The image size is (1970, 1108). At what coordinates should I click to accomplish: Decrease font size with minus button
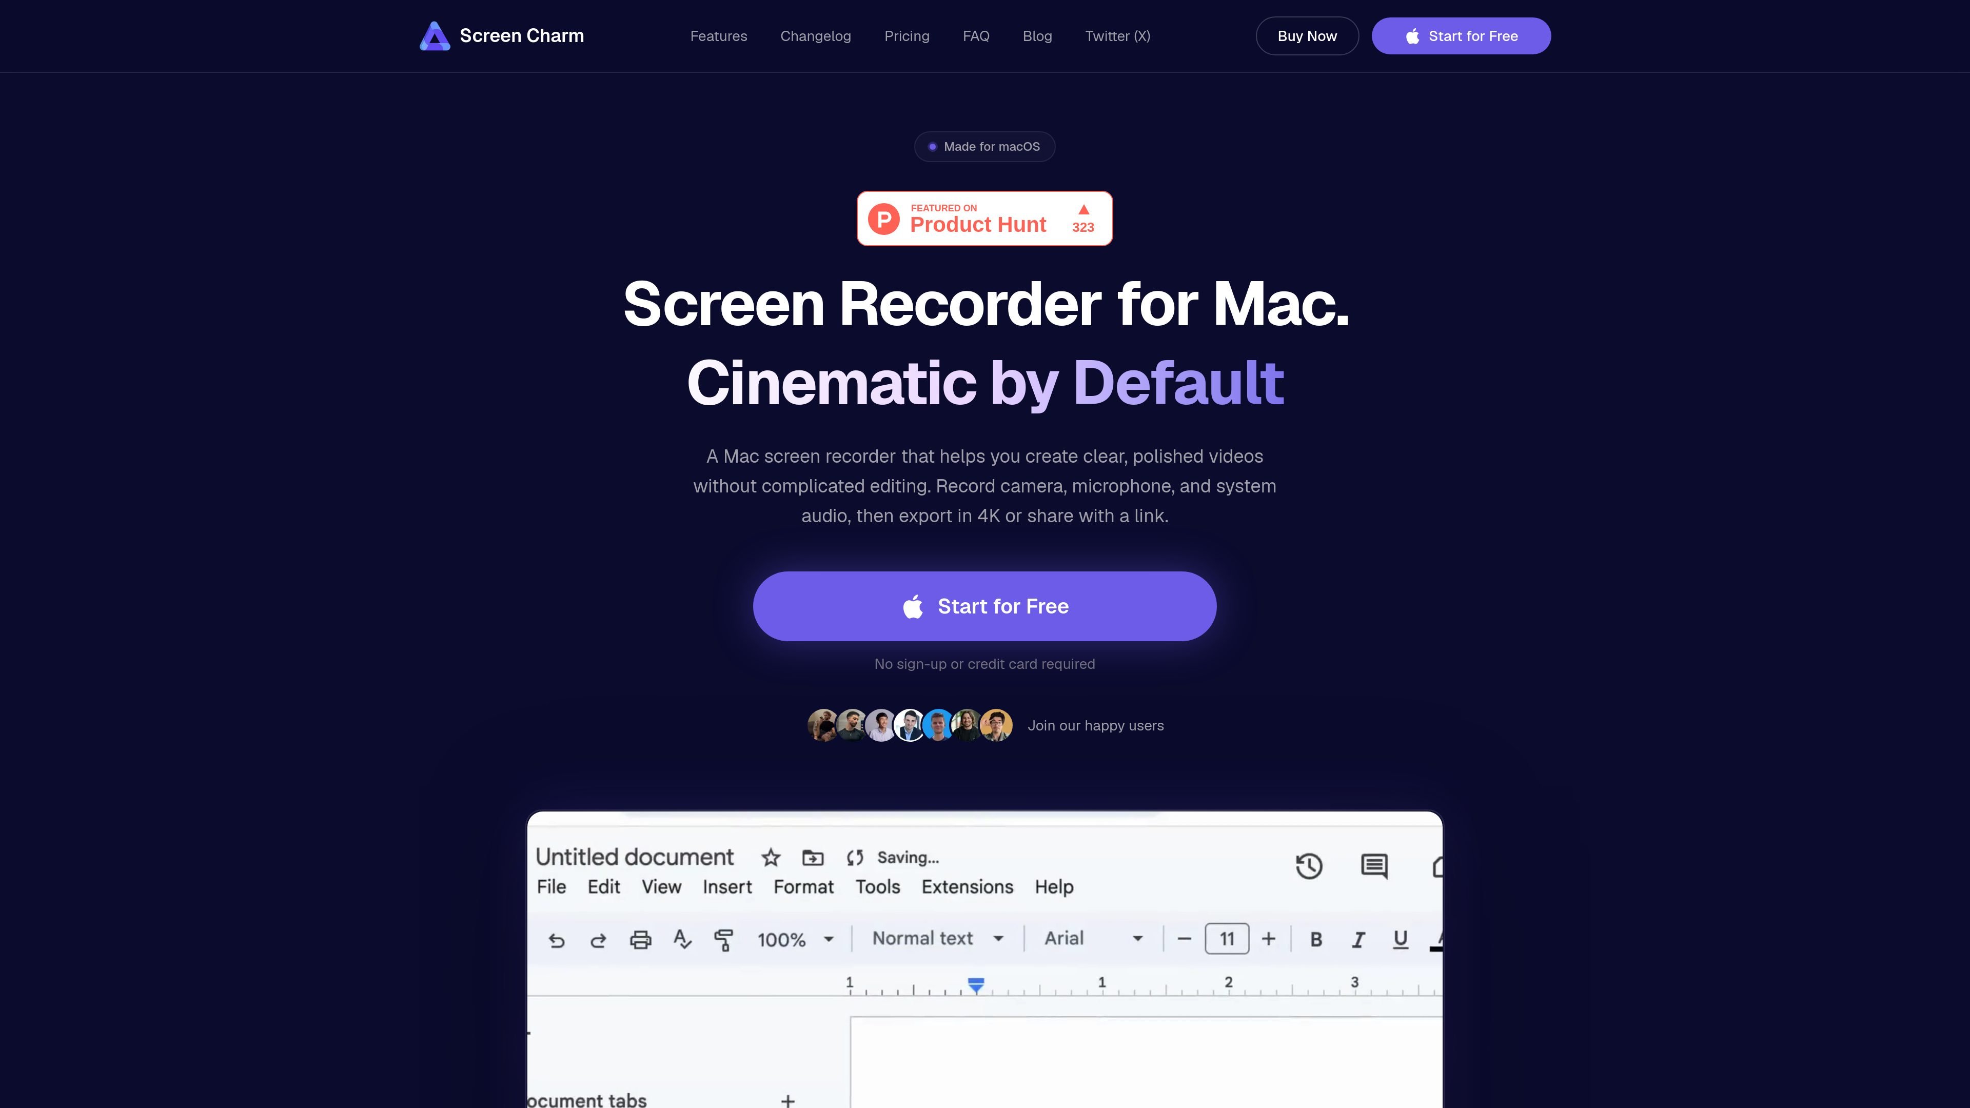(1184, 938)
